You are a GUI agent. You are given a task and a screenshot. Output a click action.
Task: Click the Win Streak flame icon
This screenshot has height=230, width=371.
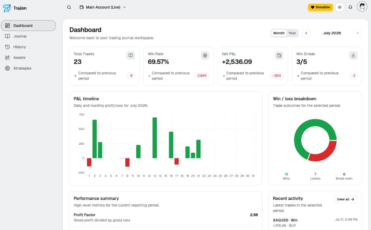353,56
